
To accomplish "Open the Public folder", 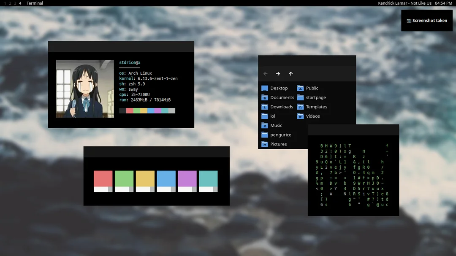I will (307, 88).
